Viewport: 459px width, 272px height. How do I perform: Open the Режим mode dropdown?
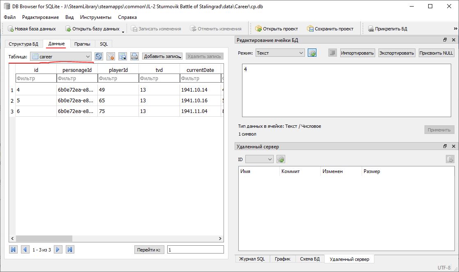[x=280, y=53]
